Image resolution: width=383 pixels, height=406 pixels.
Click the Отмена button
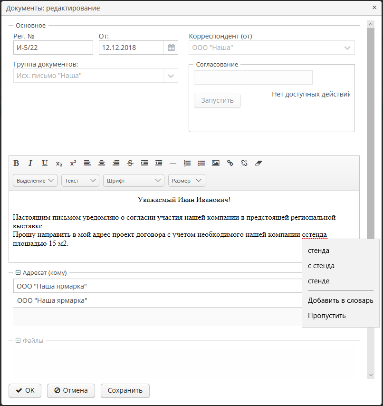tap(71, 390)
